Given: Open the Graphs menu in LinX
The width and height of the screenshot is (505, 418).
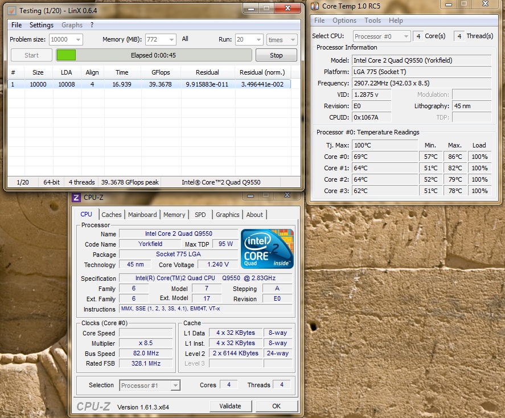Looking at the screenshot, I should 72,25.
